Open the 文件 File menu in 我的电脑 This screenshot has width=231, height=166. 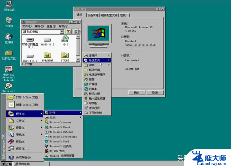27,26
